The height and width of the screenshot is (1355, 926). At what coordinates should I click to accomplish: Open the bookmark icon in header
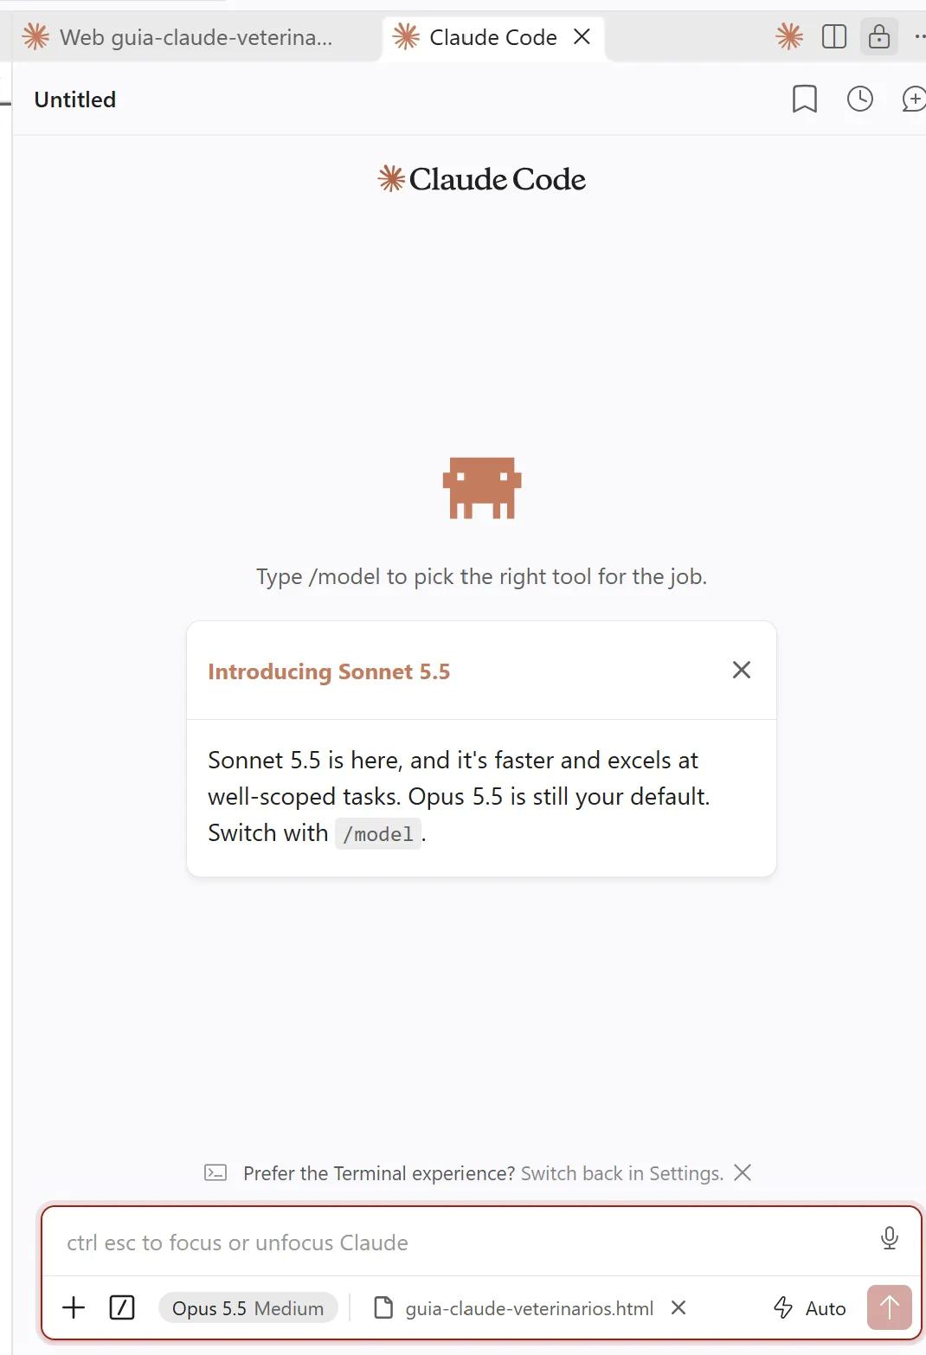[804, 99]
